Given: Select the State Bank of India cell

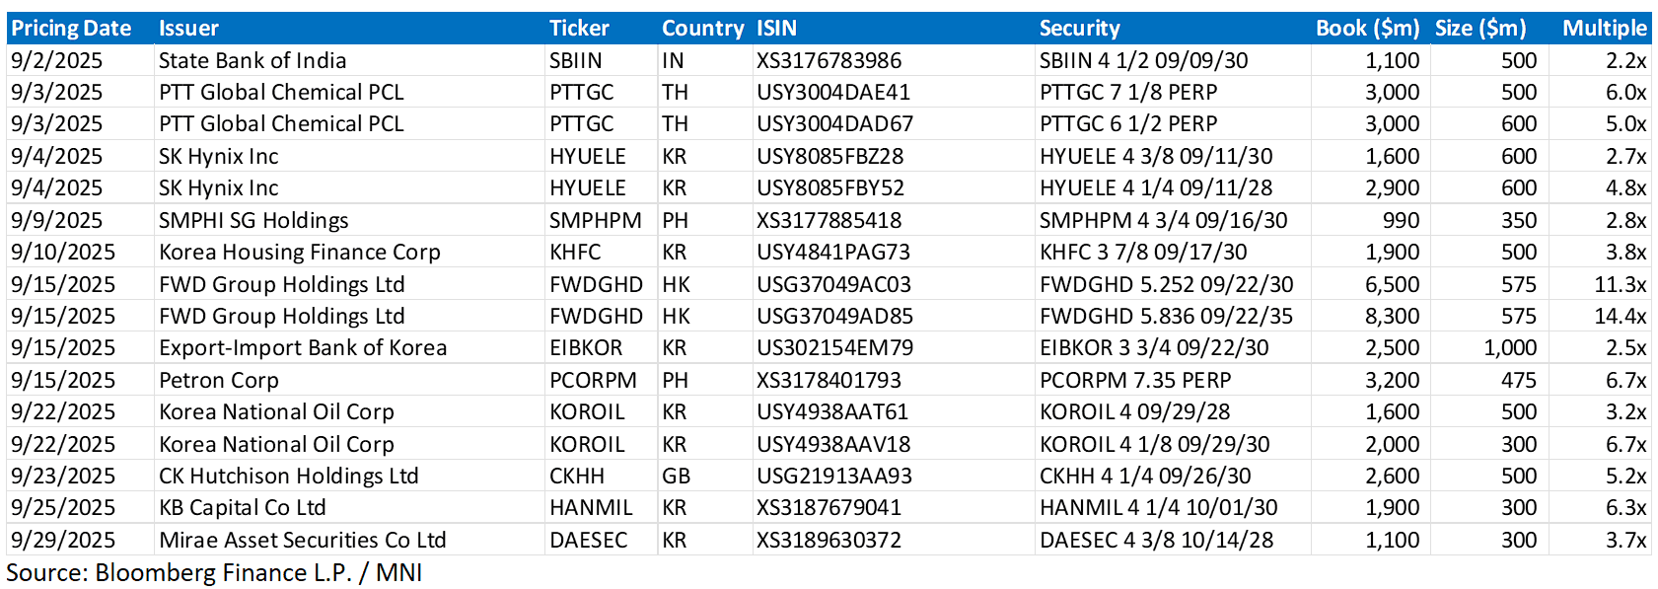Looking at the screenshot, I should [x=252, y=61].
